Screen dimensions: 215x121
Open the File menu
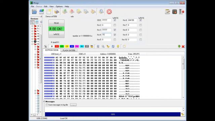coord(32,6)
